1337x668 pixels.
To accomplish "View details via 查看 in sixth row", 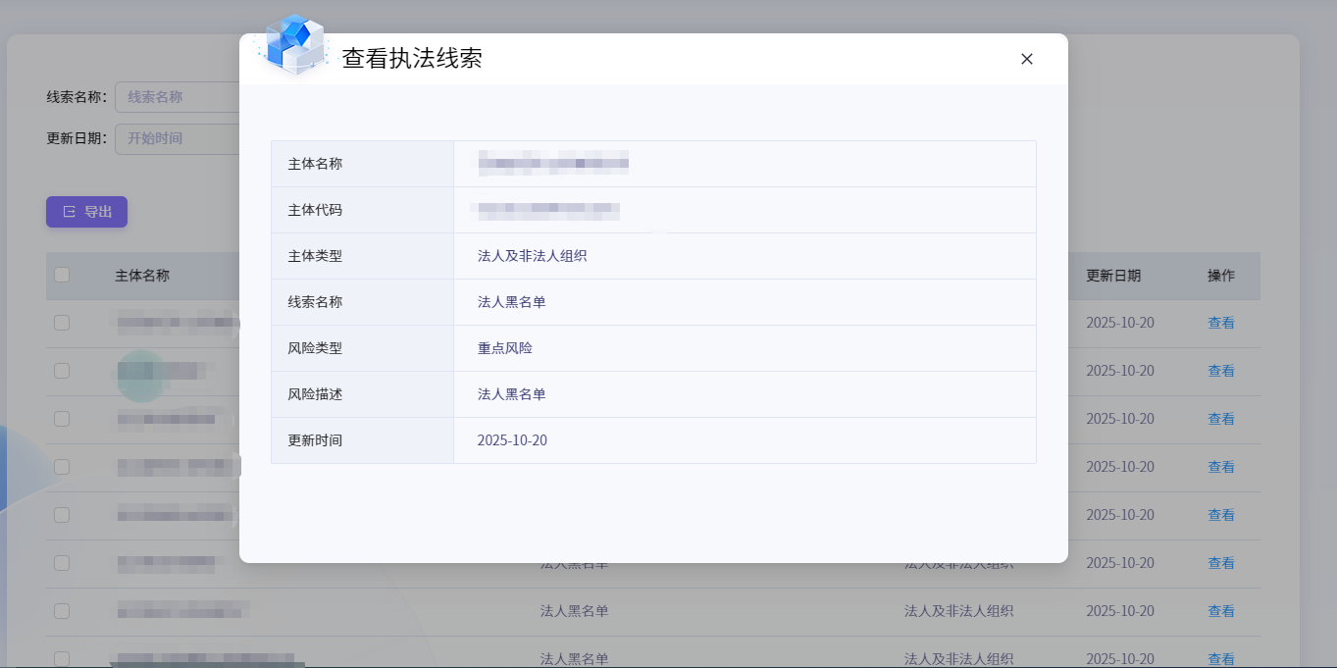I will 1220,563.
